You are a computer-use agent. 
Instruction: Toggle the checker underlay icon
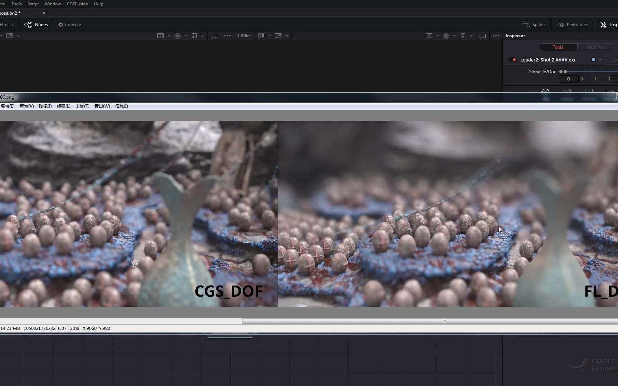click(161, 35)
